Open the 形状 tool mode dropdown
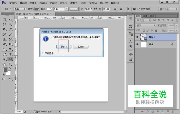Viewport: 180px width, 114px height. [20, 9]
